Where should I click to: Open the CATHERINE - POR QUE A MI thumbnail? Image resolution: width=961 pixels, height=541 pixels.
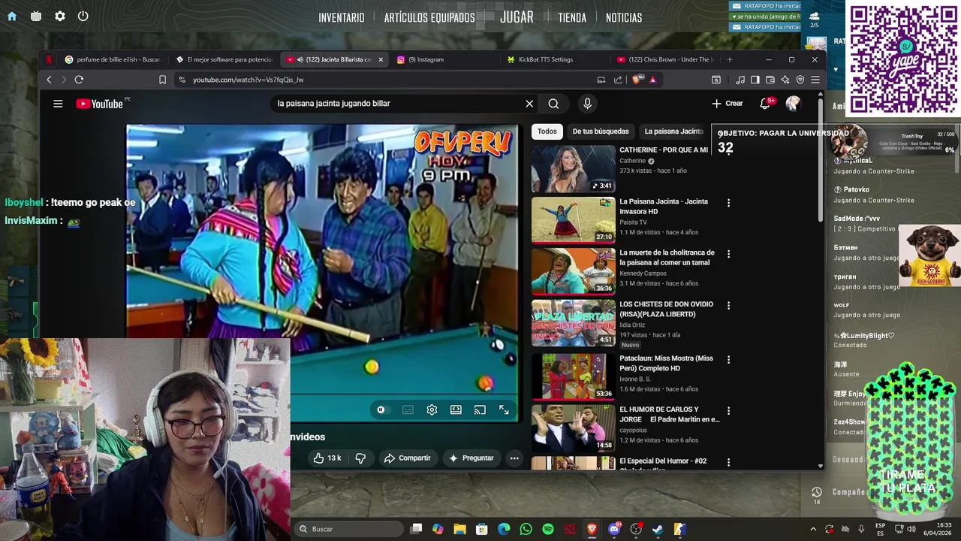pyautogui.click(x=573, y=168)
